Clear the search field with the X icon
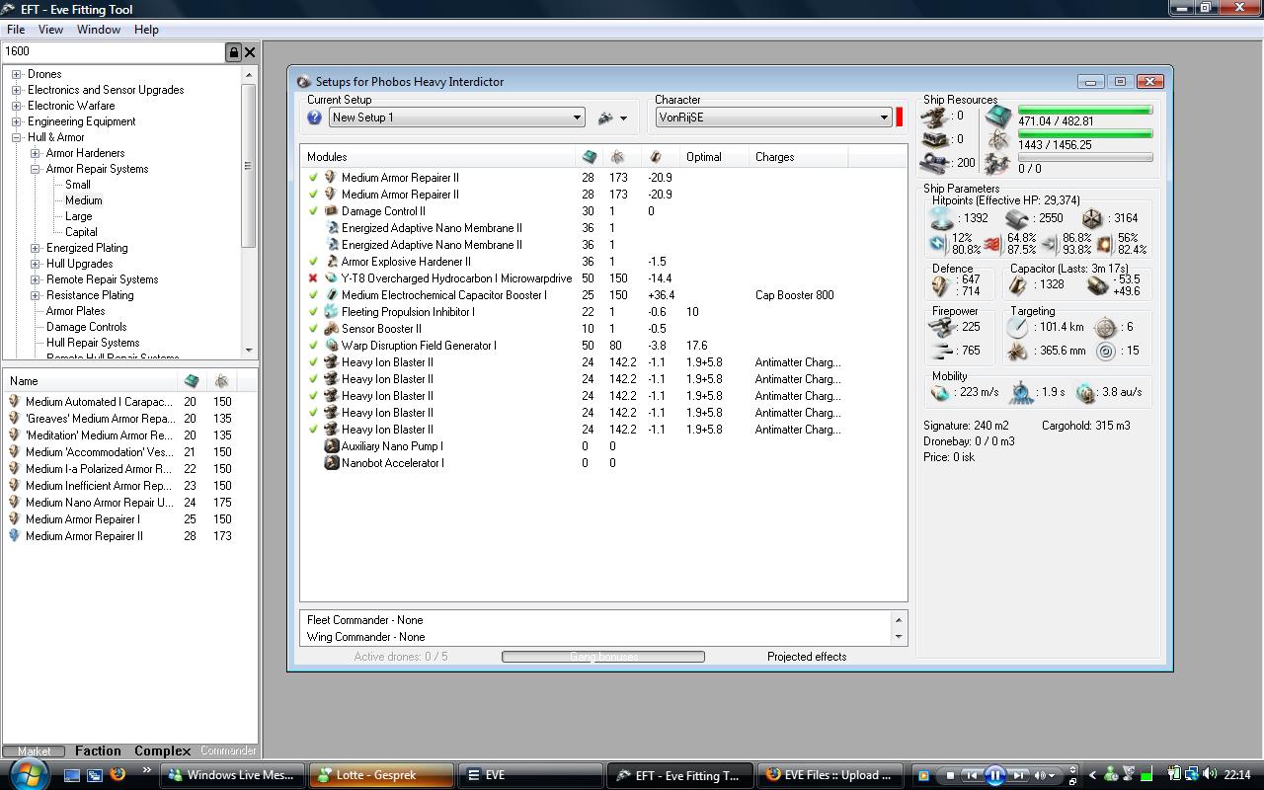The height and width of the screenshot is (790, 1264). 250,52
